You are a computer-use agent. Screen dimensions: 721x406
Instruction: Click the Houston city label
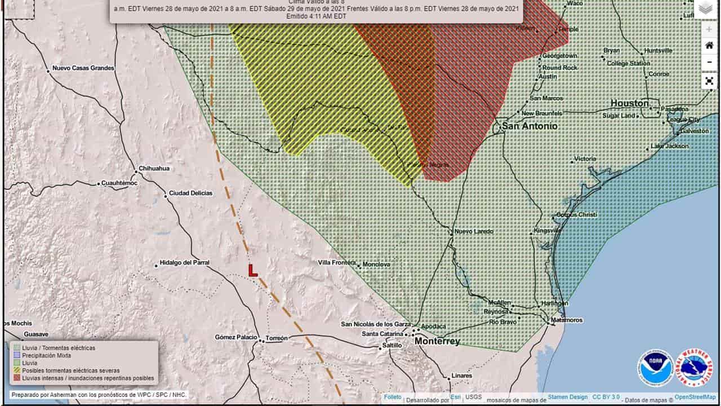coord(630,103)
